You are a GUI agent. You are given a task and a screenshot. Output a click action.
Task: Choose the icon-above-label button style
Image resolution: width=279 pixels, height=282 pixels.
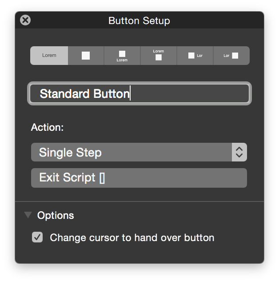[x=122, y=56]
